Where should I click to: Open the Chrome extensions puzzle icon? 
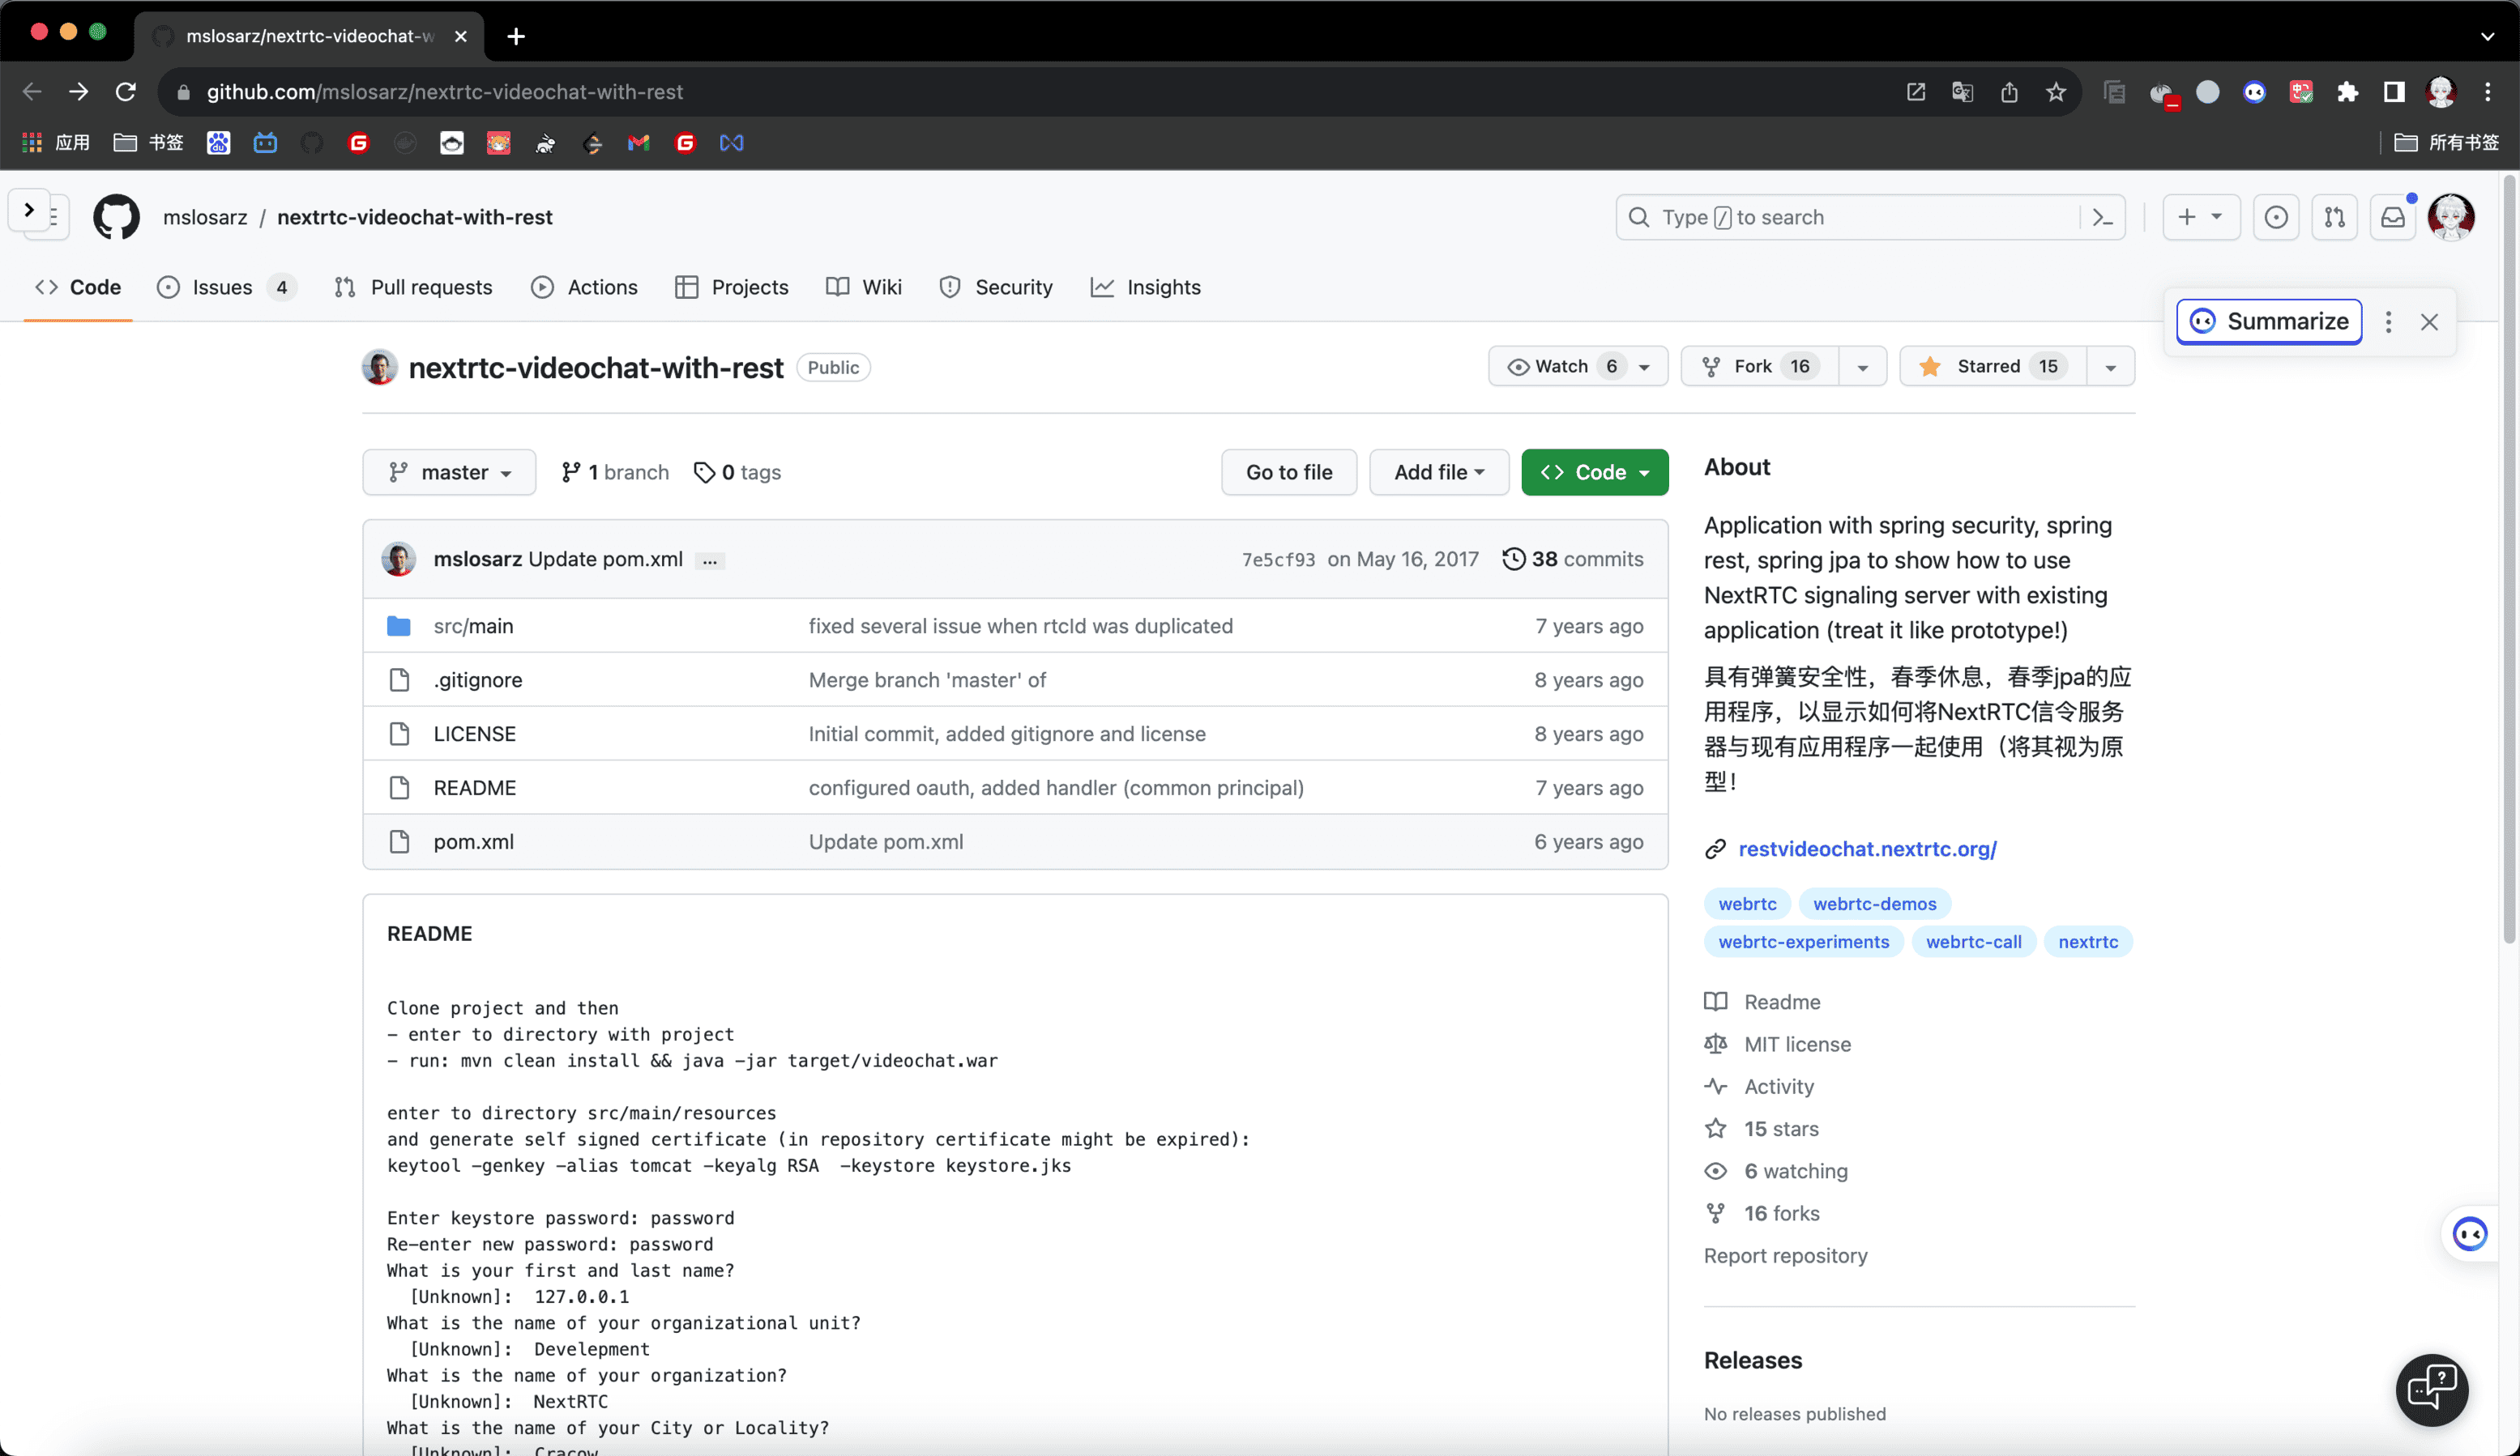[2347, 92]
